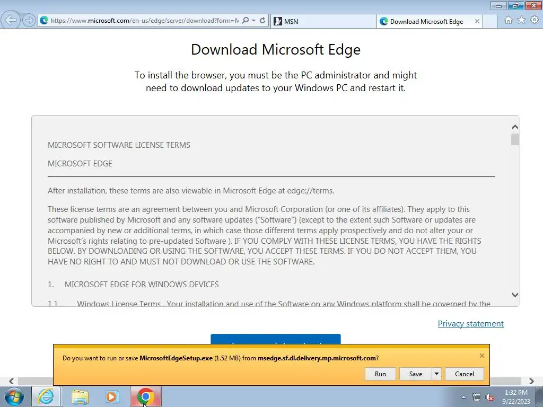The image size is (543, 407).
Task: Click MICROSOFT EDGE FOR WINDOWS DEVICES text
Action: (141, 285)
